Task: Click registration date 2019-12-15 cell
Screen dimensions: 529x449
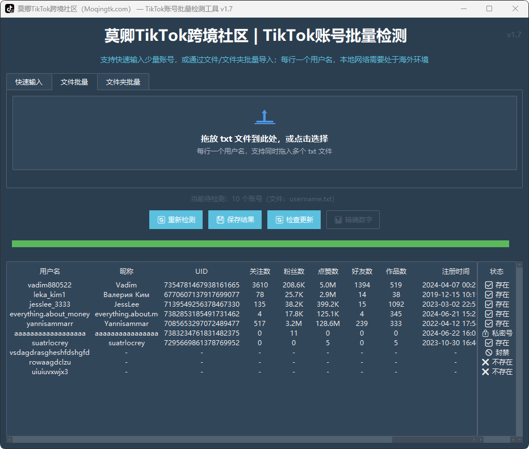Action: tap(449, 295)
